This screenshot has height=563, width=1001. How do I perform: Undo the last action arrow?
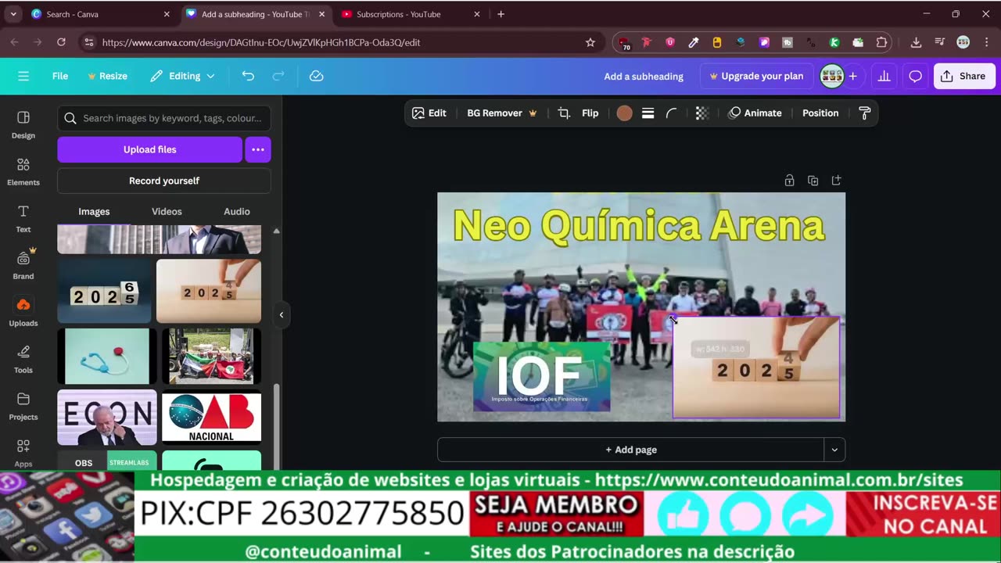pyautogui.click(x=248, y=76)
